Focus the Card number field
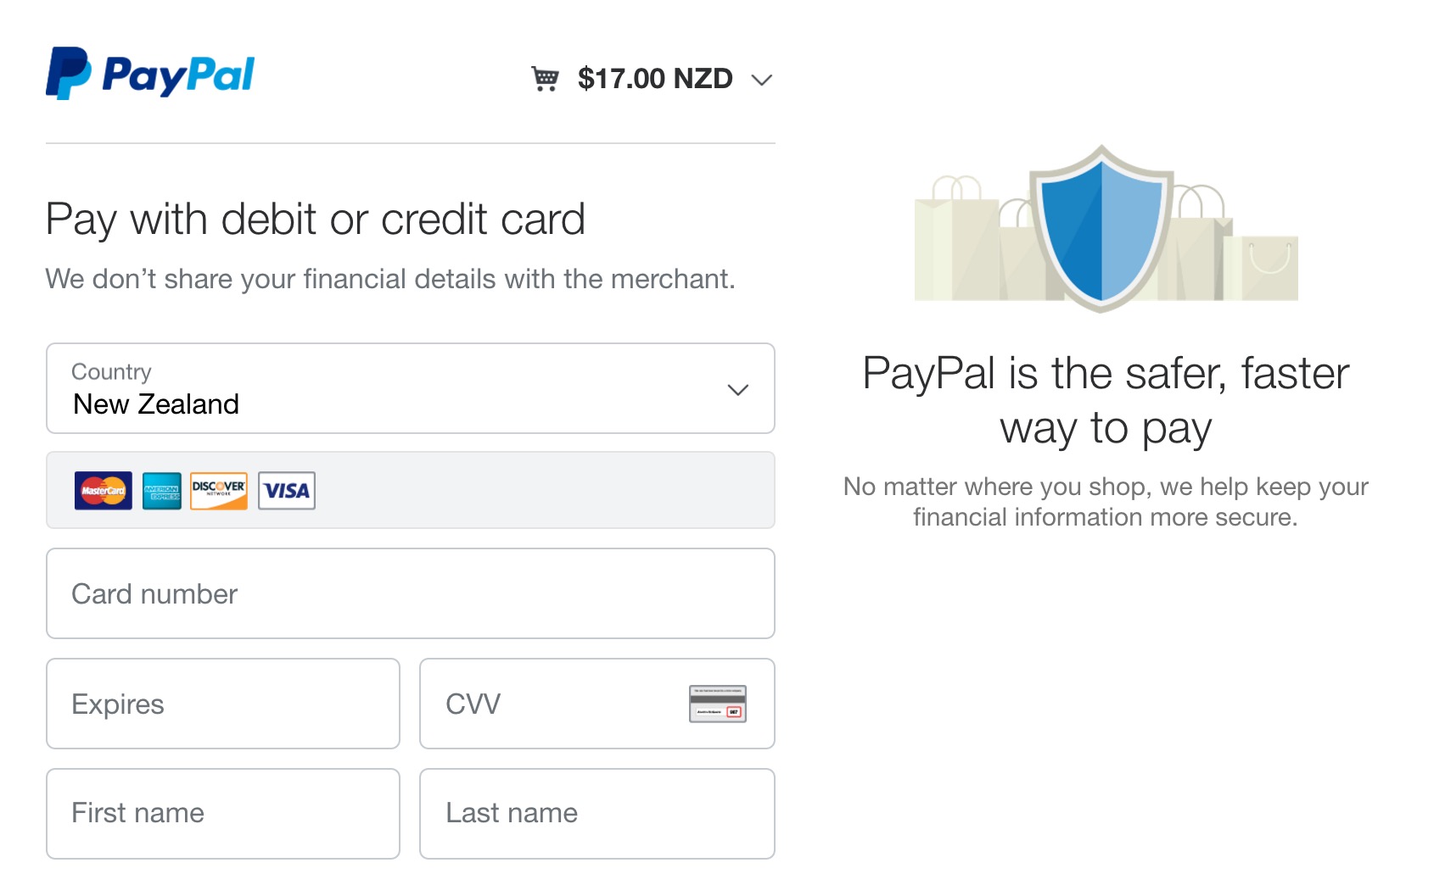The image size is (1434, 885). pos(410,593)
